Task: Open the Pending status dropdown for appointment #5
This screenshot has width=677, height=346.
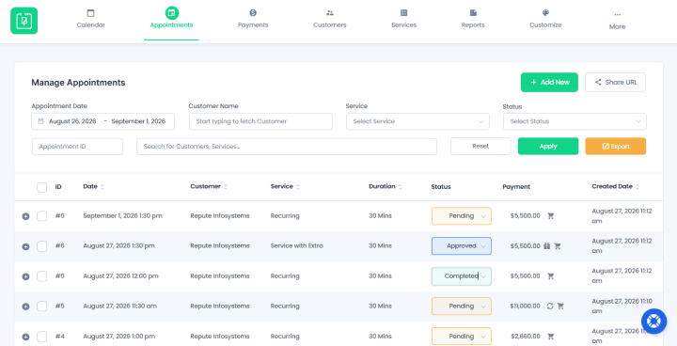Action: coord(461,306)
